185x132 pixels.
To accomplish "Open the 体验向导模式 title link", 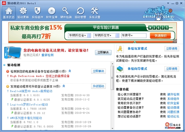I will point(138,69).
